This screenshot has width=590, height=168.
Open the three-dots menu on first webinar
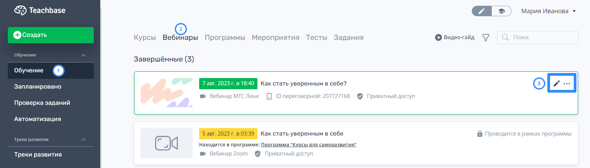[567, 83]
